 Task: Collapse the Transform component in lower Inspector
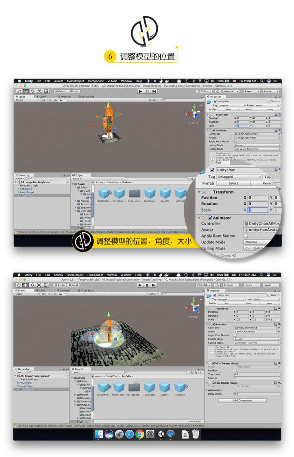[207, 308]
